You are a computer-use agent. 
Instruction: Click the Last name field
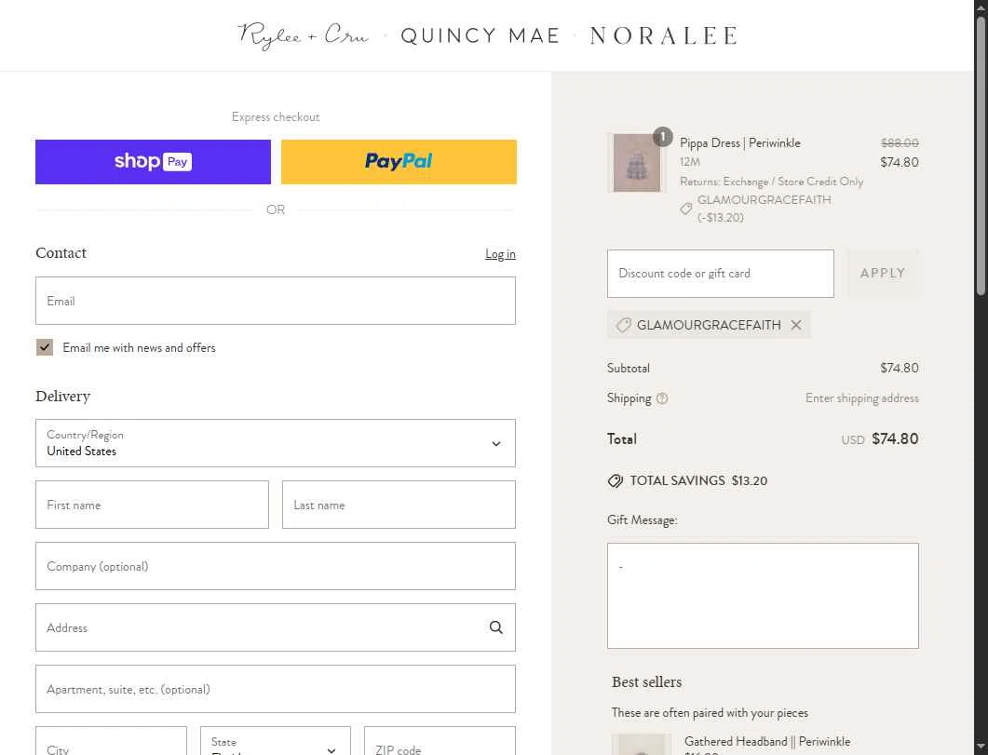click(x=399, y=505)
